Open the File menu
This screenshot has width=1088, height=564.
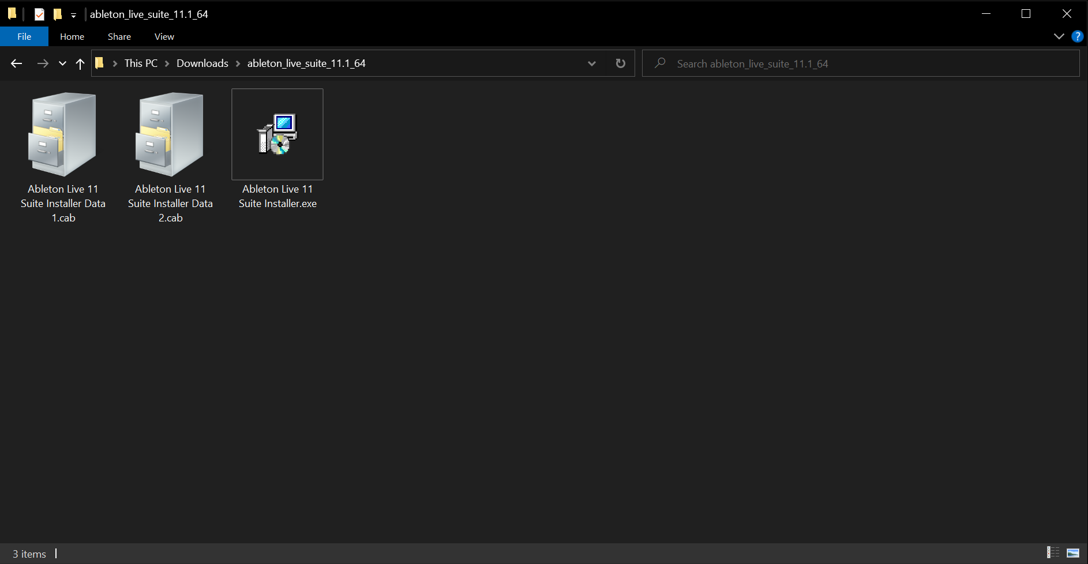tap(24, 36)
